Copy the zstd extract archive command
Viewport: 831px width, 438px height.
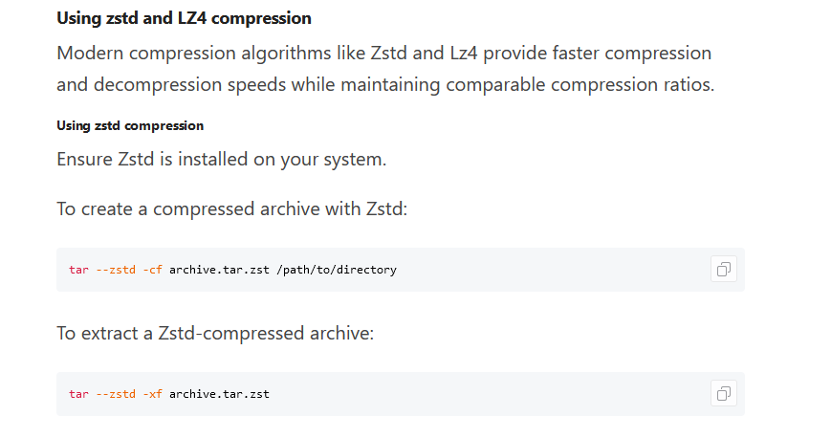pyautogui.click(x=723, y=393)
